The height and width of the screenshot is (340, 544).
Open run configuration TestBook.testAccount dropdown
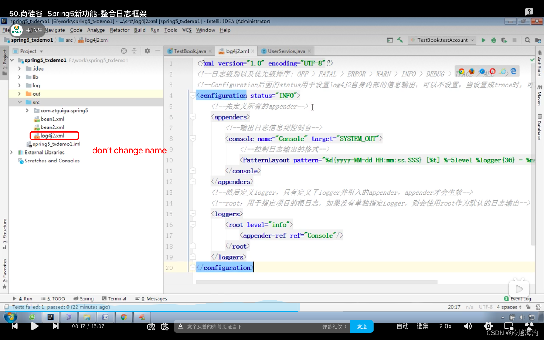pos(442,40)
